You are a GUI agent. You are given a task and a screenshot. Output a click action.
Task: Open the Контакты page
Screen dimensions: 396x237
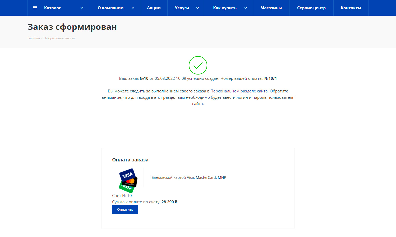tap(351, 8)
